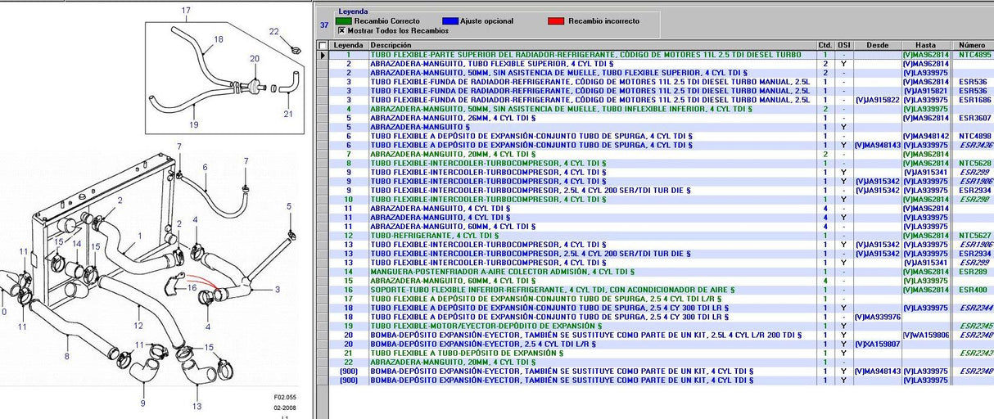Click callout 12 on the coolant pipe

[x=138, y=326]
